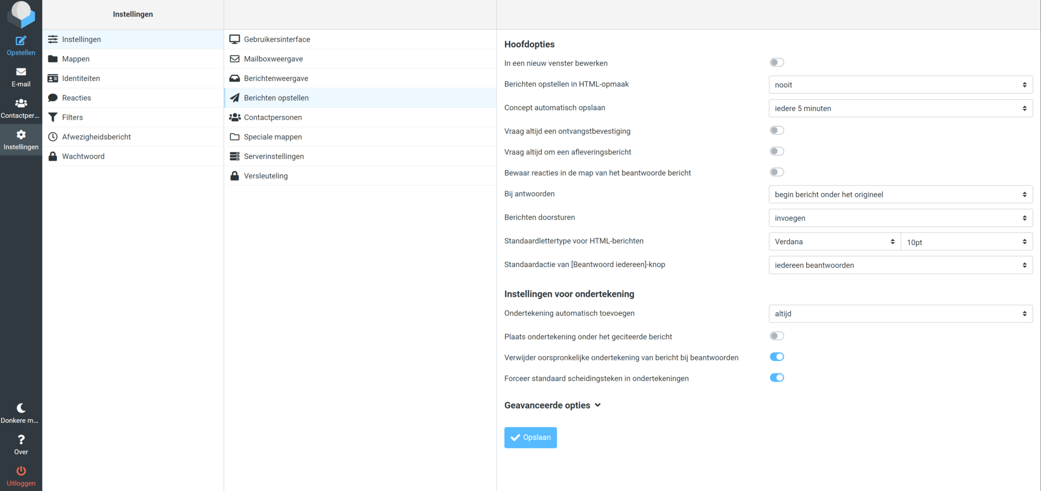Screen dimensions: 1041x491
Task: Select the Reacties menu item
Action: click(x=133, y=98)
